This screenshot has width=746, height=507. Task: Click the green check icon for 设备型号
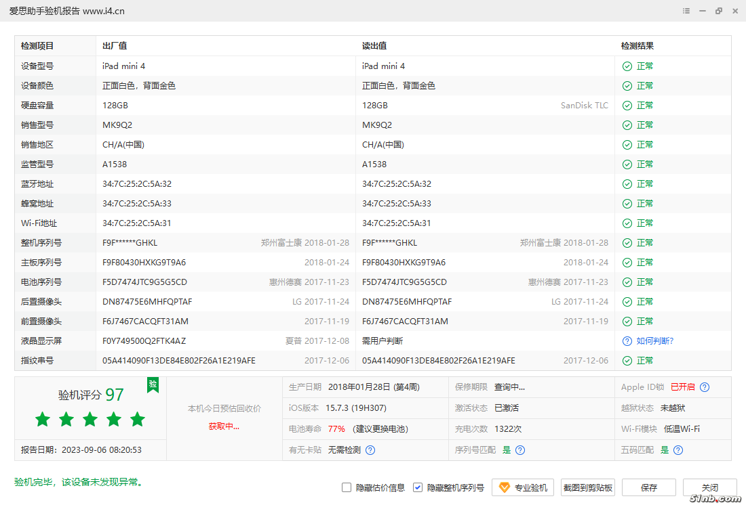[x=627, y=66]
